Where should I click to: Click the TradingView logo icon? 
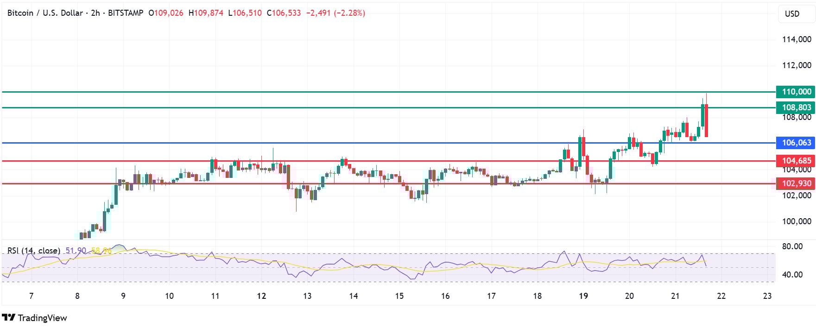pos(9,318)
